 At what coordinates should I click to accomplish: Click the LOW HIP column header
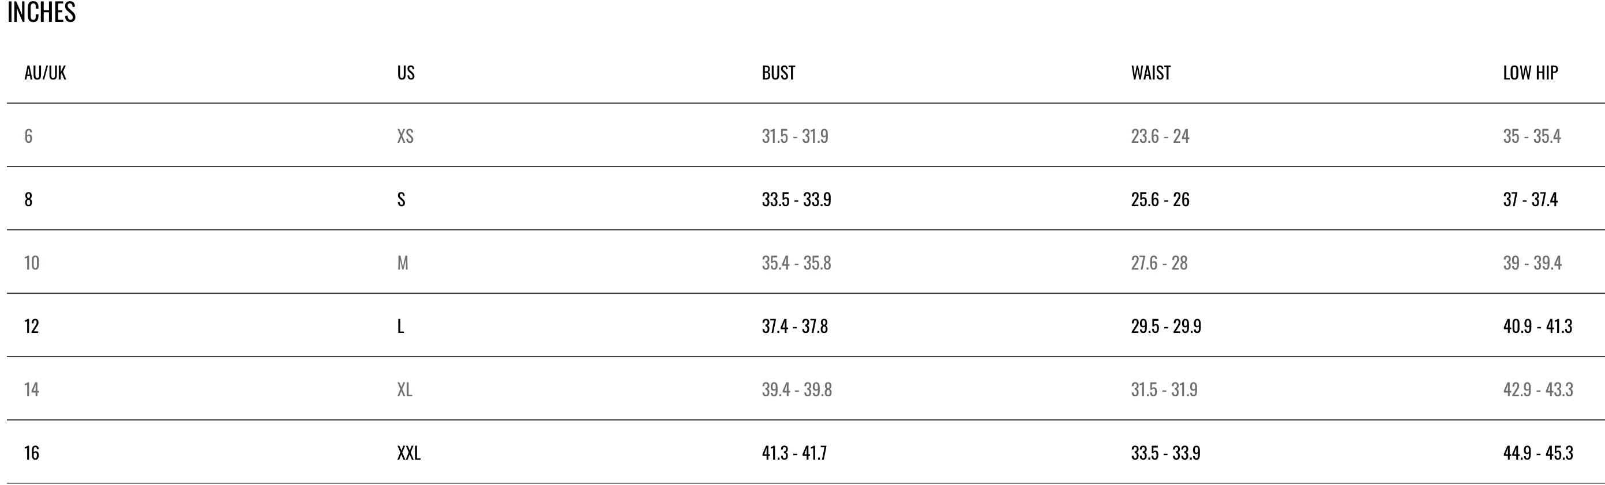click(x=1530, y=73)
